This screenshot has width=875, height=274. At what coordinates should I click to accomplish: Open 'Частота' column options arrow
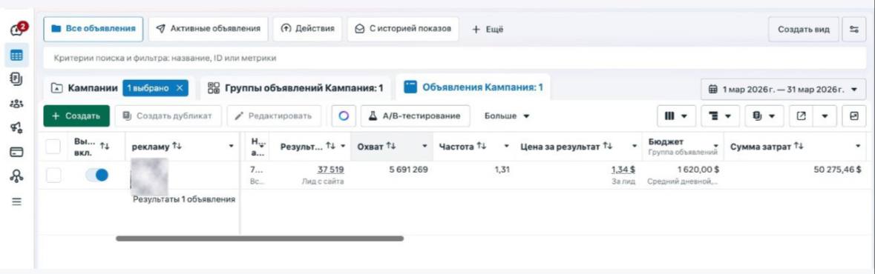(x=507, y=147)
